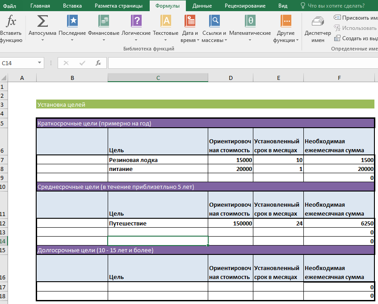This screenshot has height=304, width=378.
Task: Open the Файл menu
Action: pyautogui.click(x=10, y=6)
